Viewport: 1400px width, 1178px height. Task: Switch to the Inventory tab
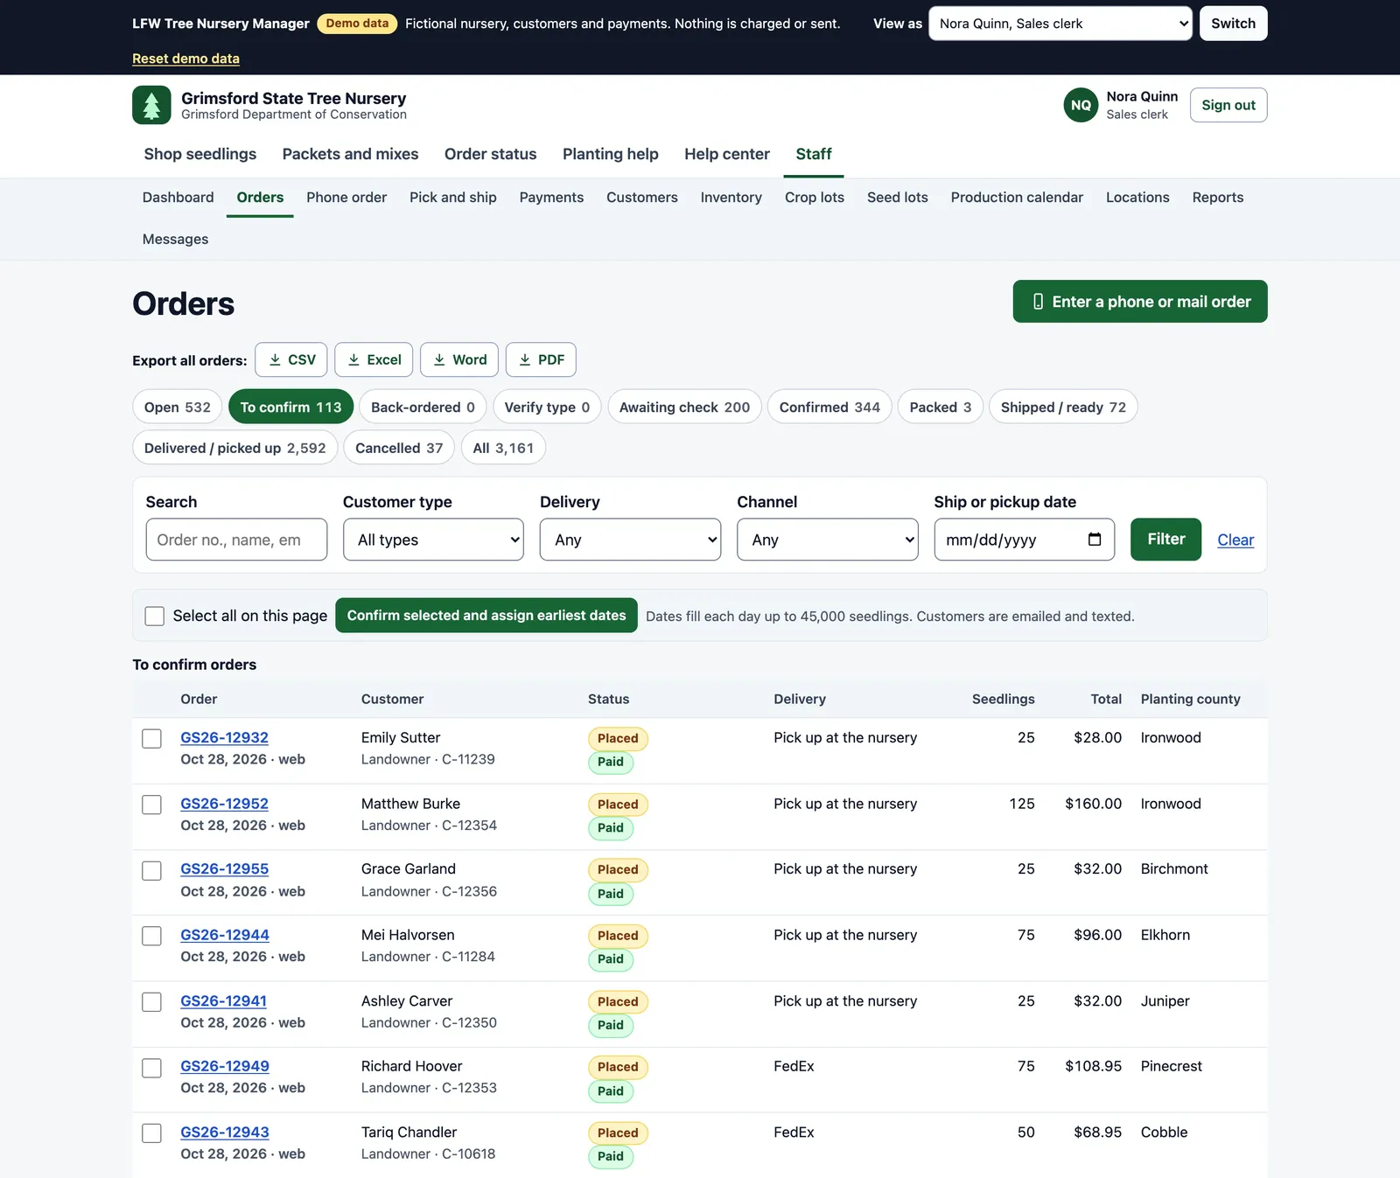(x=731, y=198)
